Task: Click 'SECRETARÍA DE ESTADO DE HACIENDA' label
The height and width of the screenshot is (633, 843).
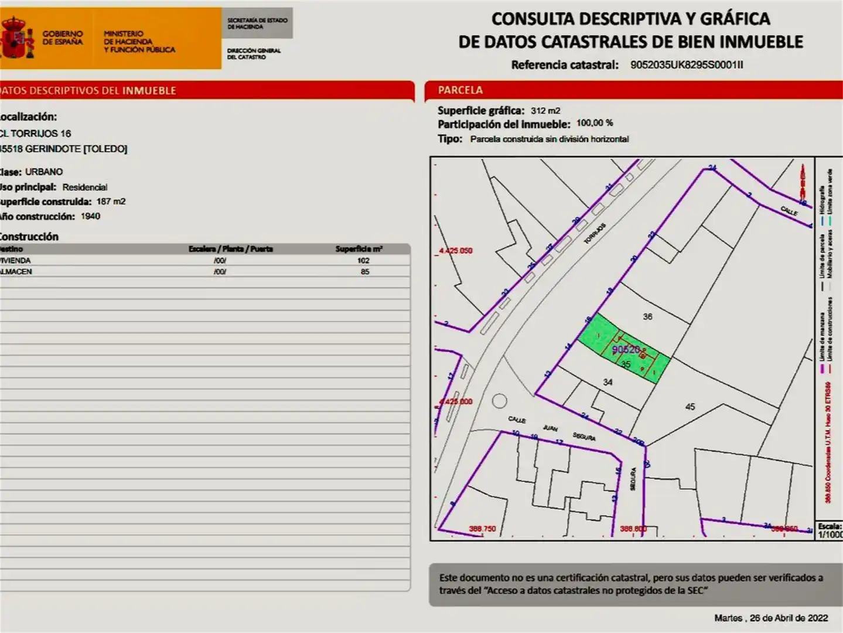Action: (257, 23)
